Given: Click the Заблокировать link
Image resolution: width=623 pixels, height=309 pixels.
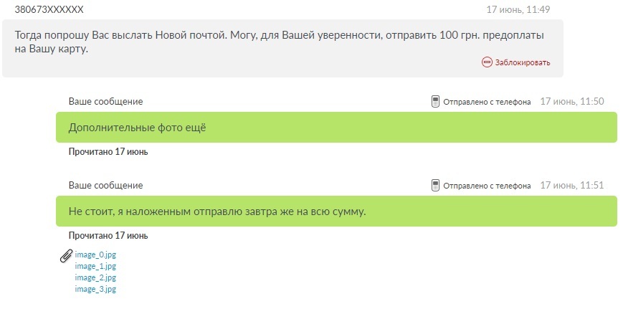Looking at the screenshot, I should click(521, 62).
